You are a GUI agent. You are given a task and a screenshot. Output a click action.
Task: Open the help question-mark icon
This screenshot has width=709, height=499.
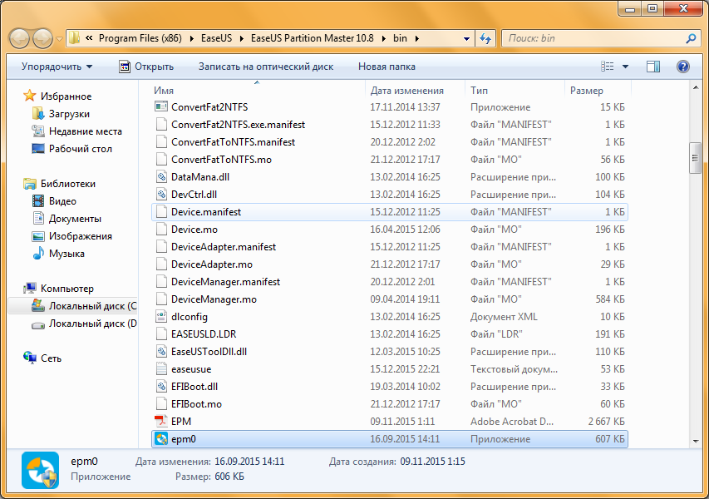(682, 67)
